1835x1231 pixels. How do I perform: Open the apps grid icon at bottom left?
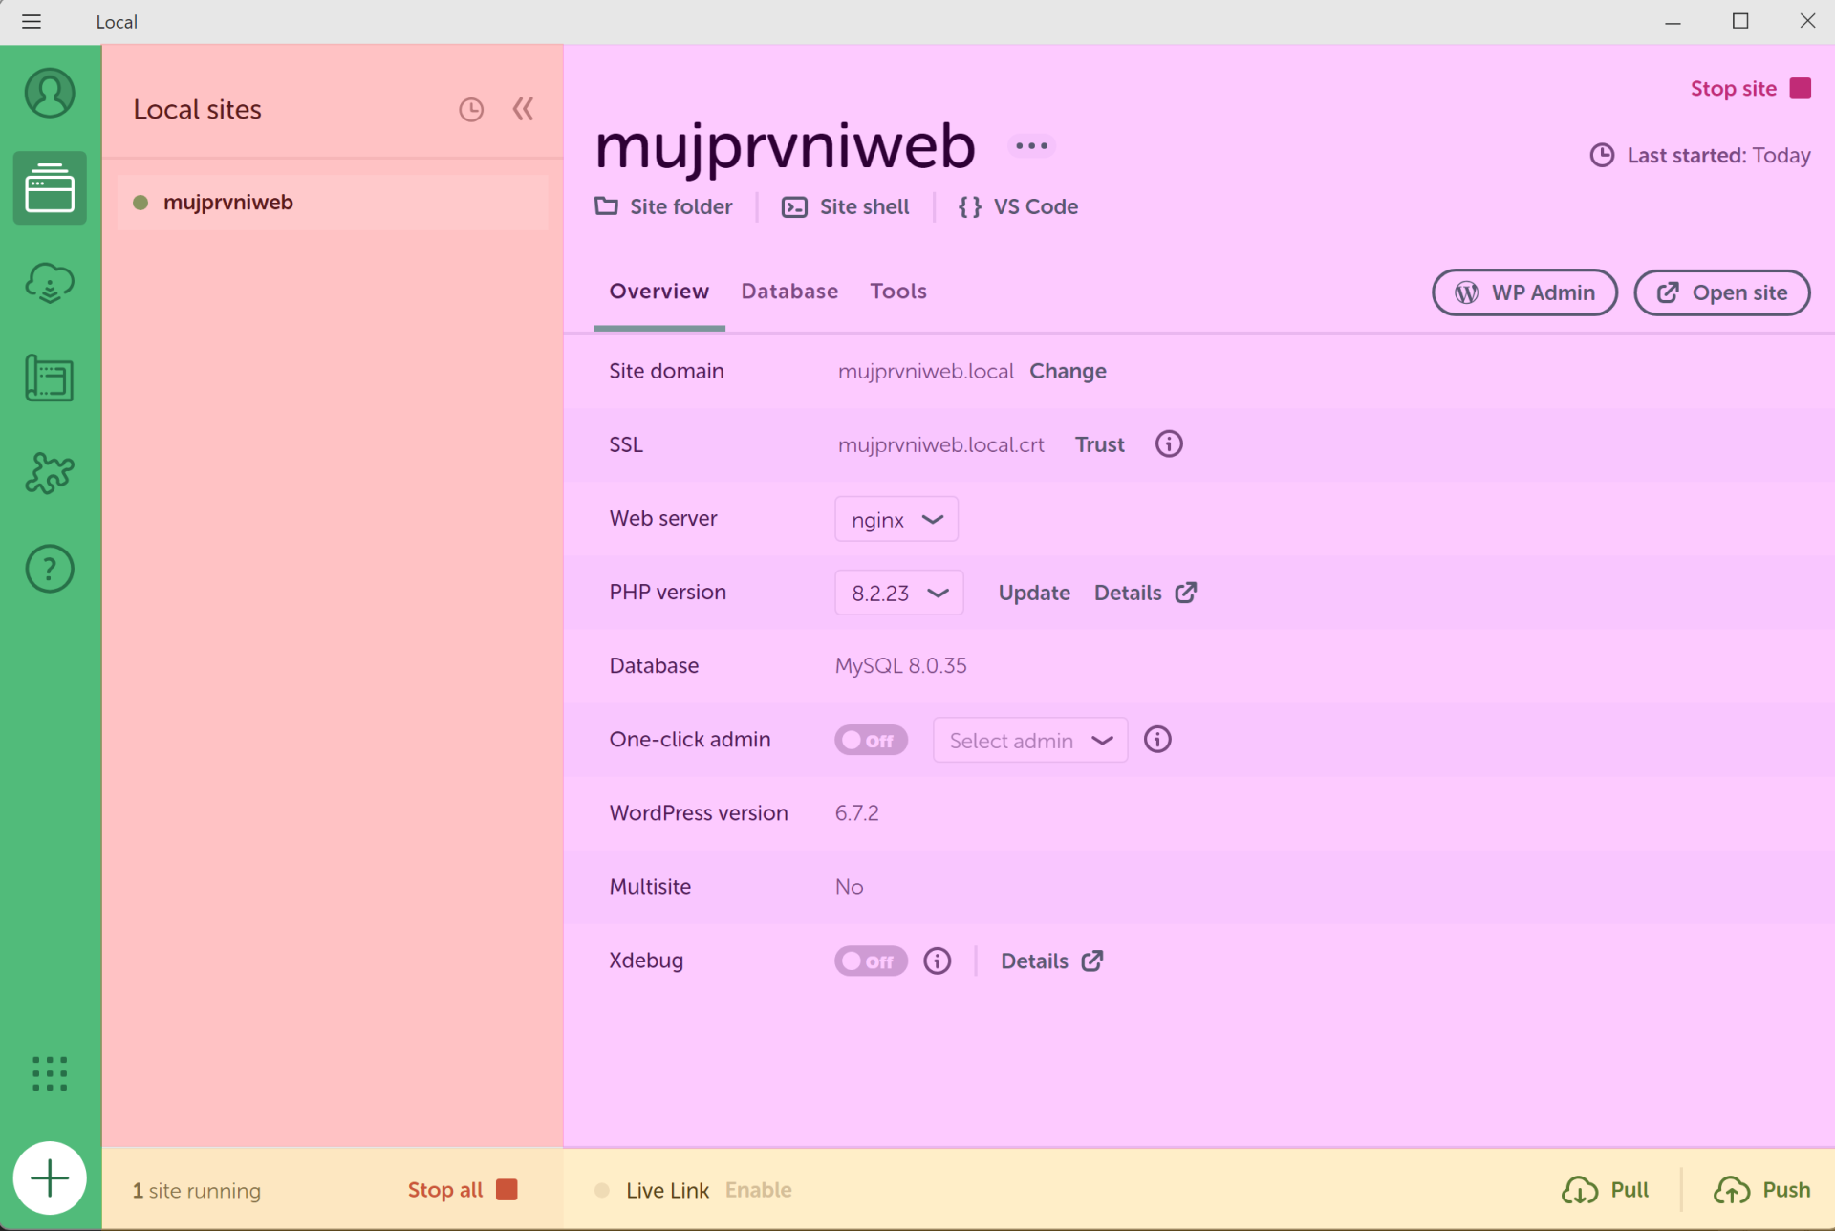[x=50, y=1073]
